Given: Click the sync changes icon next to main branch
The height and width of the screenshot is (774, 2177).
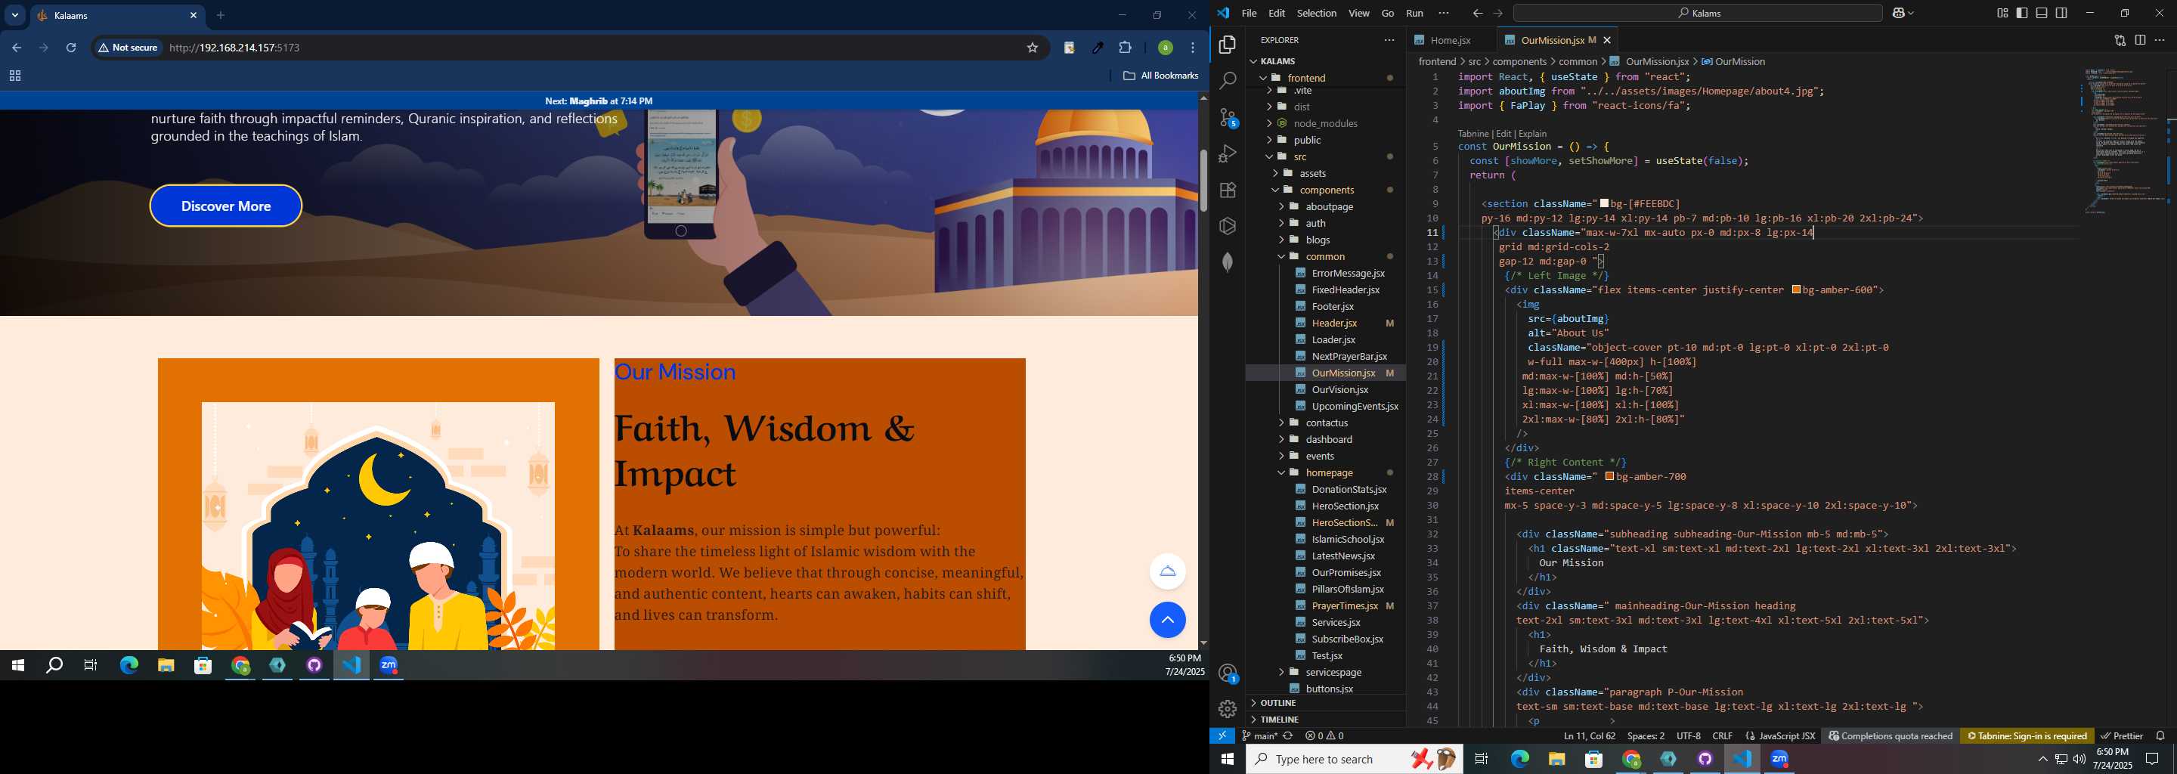Looking at the screenshot, I should [1288, 736].
